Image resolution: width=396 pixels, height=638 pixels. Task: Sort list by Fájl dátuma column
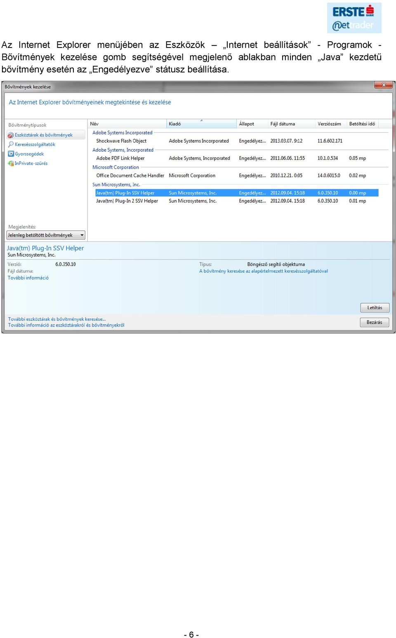point(292,124)
